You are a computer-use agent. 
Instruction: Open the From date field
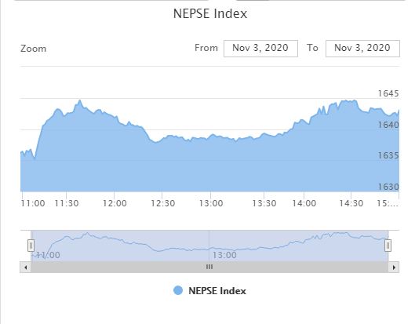point(260,49)
